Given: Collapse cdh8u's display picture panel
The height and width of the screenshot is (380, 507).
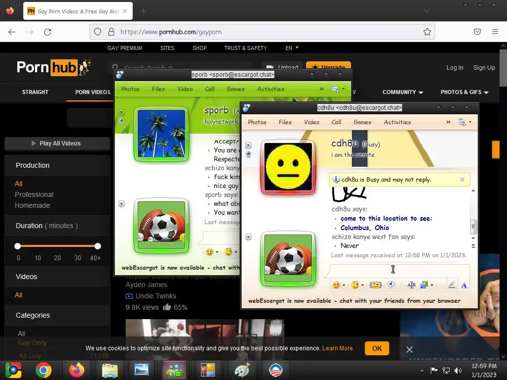Looking at the screenshot, I should (249, 145).
